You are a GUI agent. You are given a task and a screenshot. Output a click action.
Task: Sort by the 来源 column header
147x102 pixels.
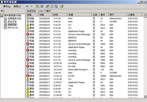click(79, 15)
